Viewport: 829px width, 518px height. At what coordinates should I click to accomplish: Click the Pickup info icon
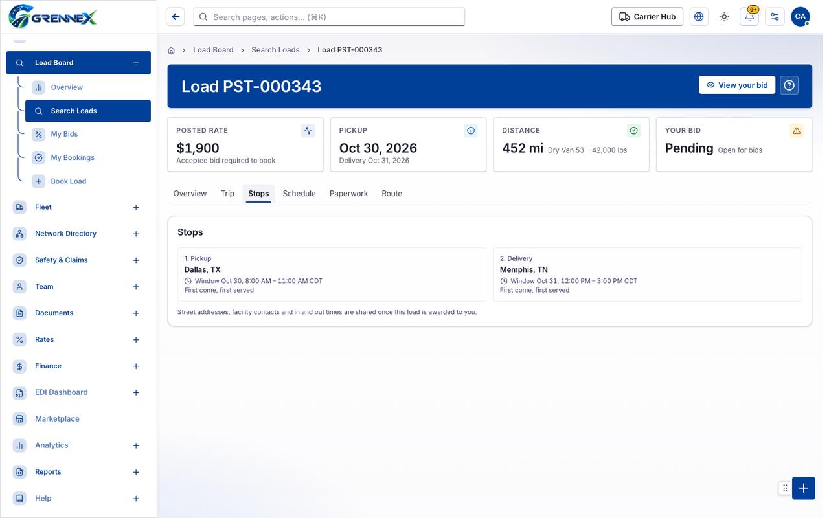tap(471, 131)
